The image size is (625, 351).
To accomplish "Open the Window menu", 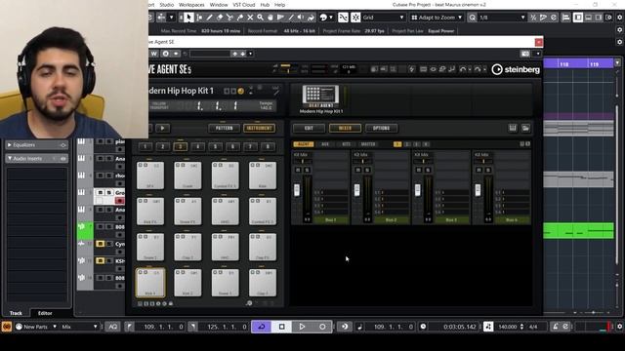I will (219, 5).
